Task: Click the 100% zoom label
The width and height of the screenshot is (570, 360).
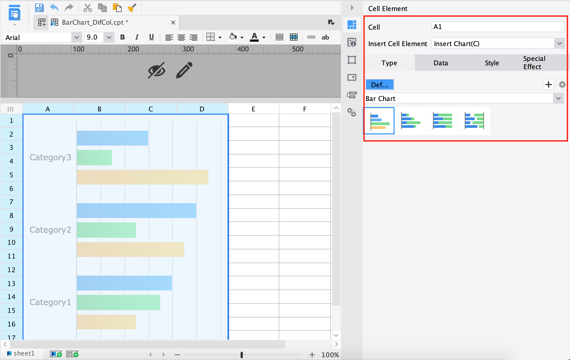Action: pyautogui.click(x=330, y=355)
